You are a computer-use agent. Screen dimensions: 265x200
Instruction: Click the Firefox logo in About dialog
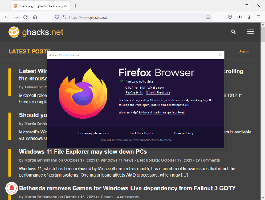tap(83, 94)
